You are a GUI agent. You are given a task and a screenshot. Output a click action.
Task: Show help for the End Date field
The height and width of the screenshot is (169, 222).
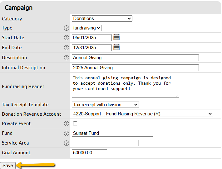(67, 48)
